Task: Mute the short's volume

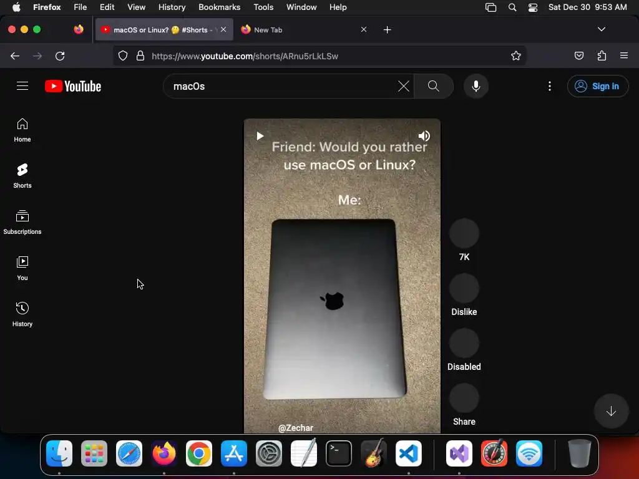Action: (424, 135)
